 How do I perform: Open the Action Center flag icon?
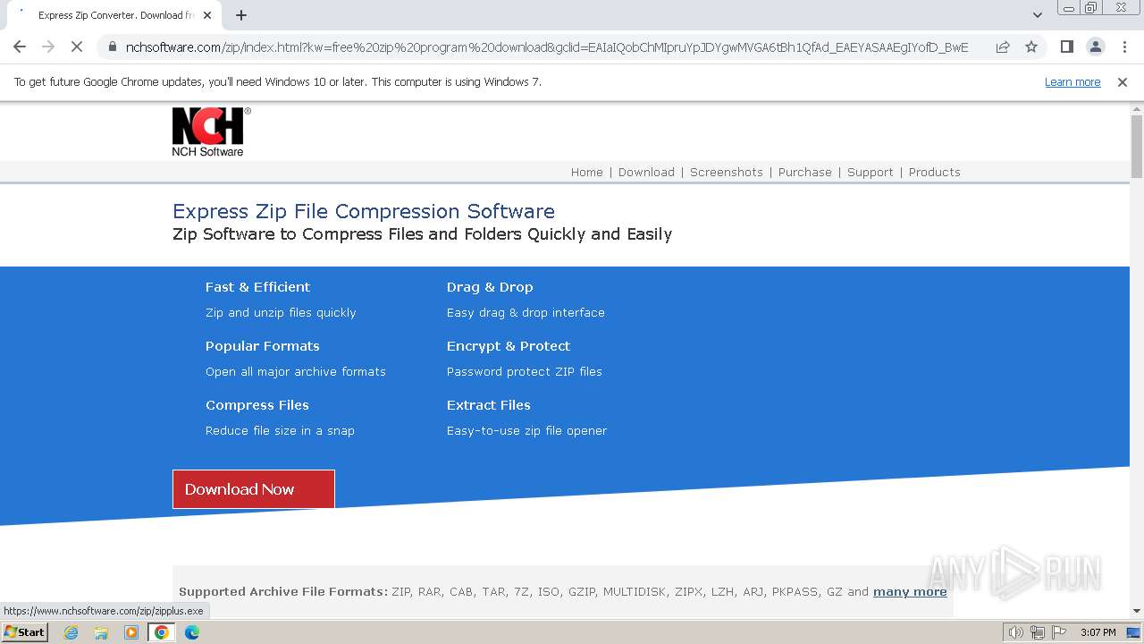[x=1059, y=632]
